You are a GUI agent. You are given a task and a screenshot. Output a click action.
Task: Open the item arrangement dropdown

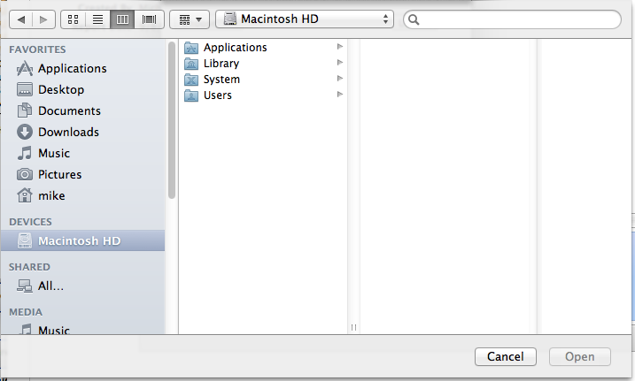click(x=190, y=19)
